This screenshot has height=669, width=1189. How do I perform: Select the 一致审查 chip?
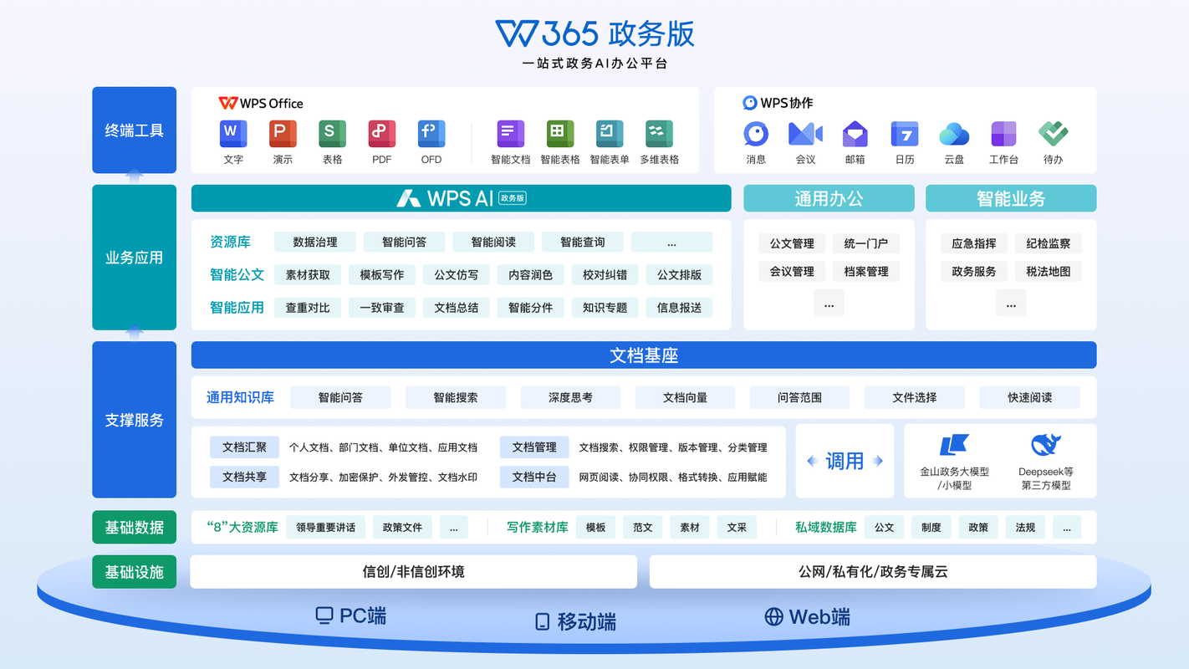(382, 308)
